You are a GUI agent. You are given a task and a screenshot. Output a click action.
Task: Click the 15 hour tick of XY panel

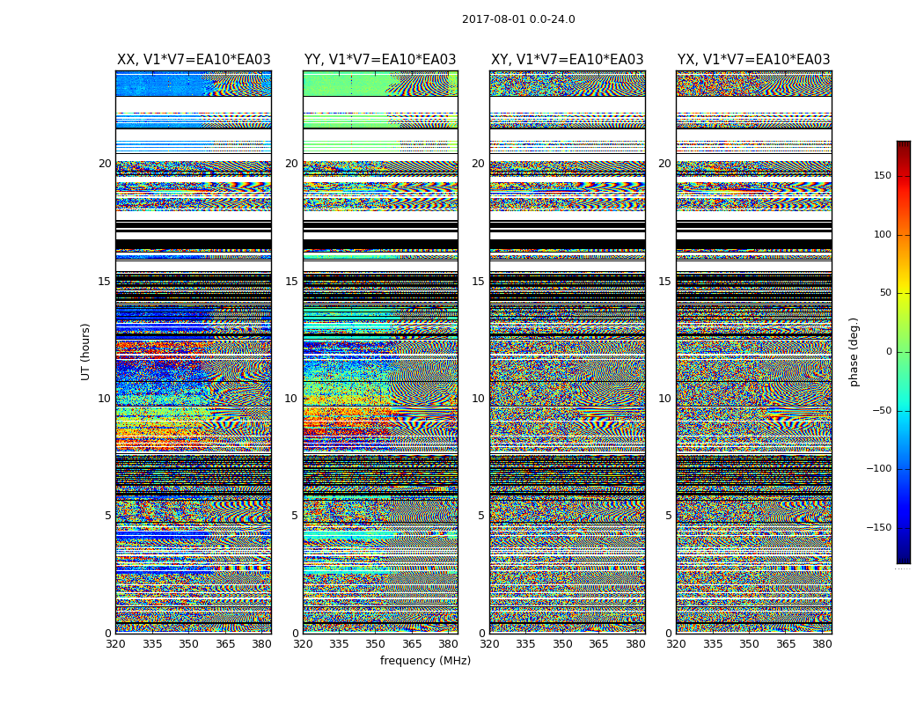(479, 282)
